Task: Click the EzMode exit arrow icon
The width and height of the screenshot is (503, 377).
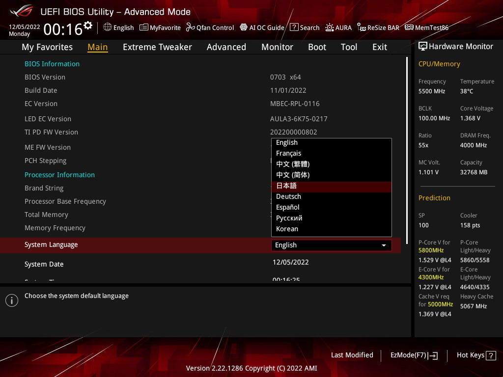Action: [433, 355]
